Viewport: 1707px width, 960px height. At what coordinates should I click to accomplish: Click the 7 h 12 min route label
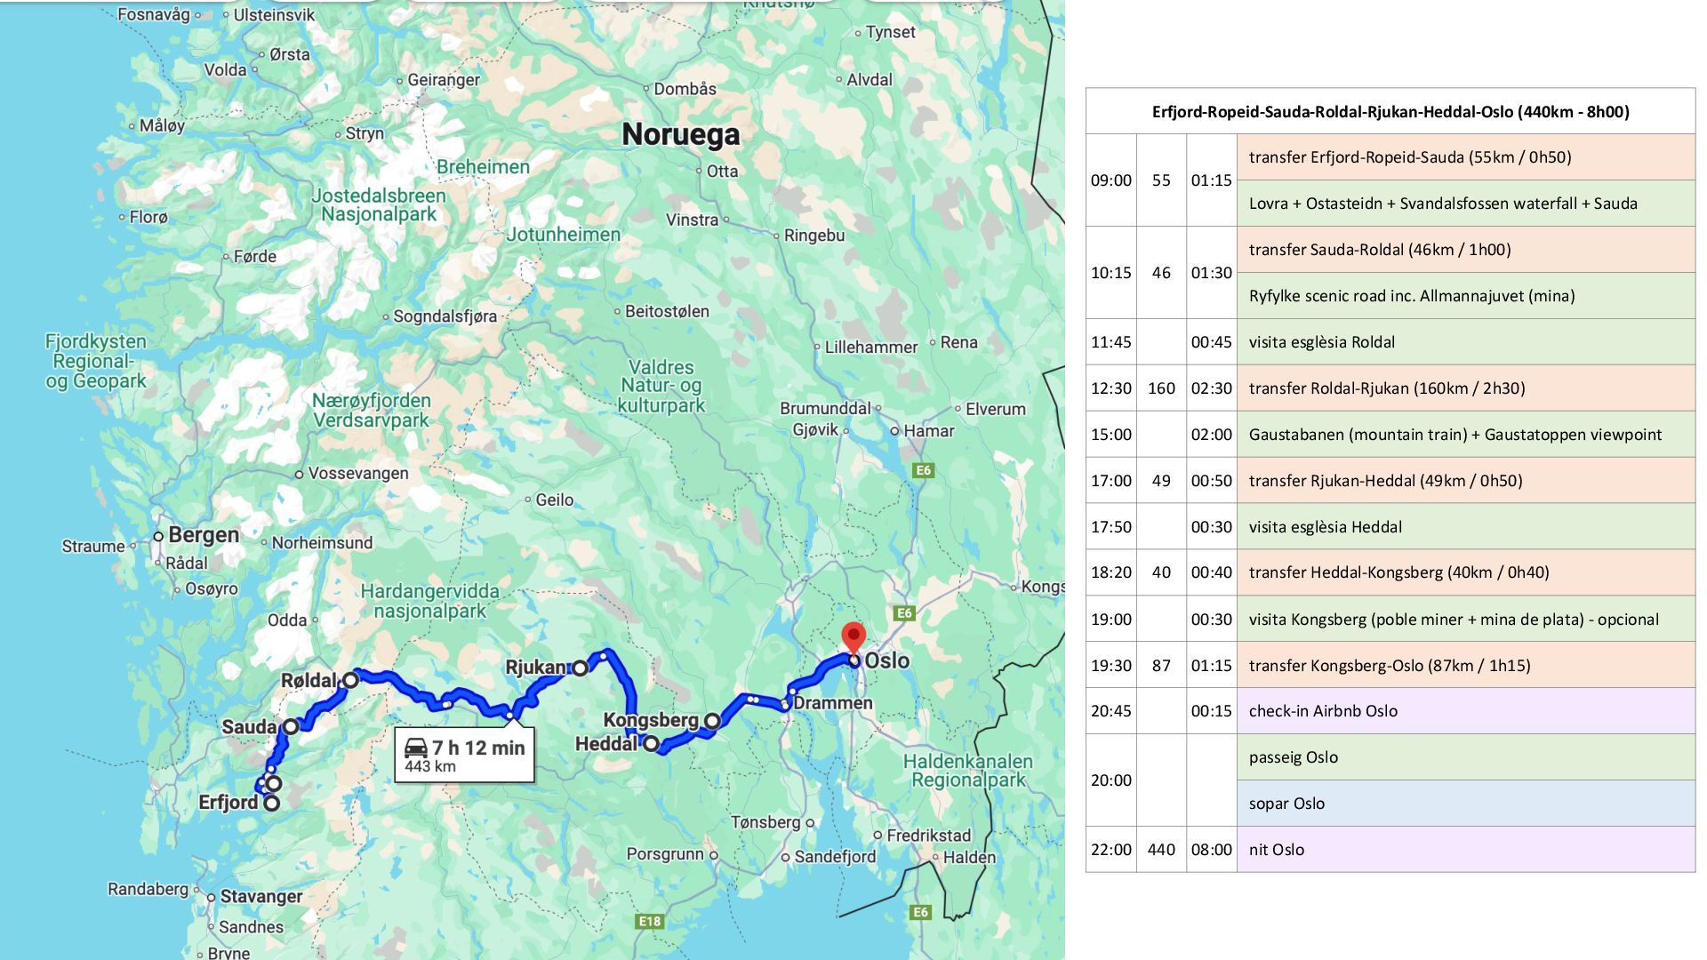[x=478, y=748]
